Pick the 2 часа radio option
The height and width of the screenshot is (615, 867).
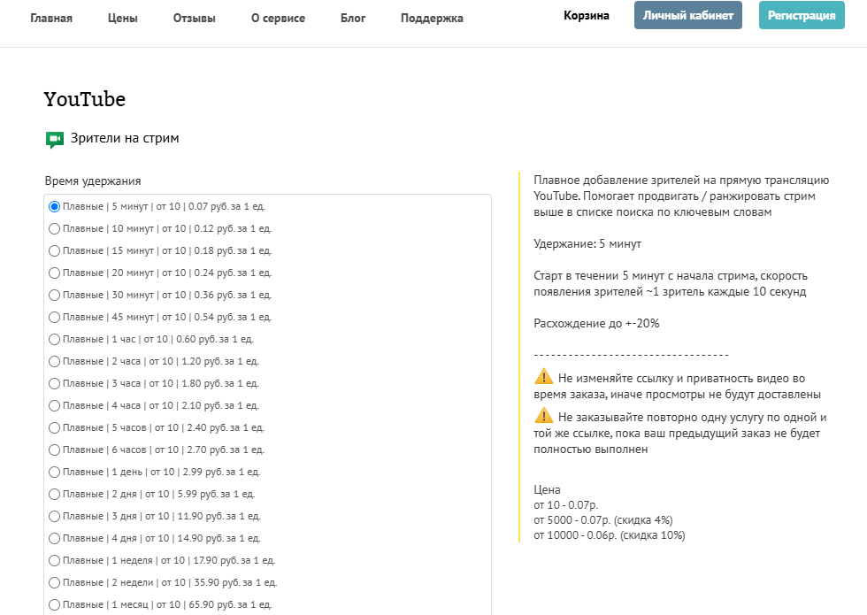[54, 361]
